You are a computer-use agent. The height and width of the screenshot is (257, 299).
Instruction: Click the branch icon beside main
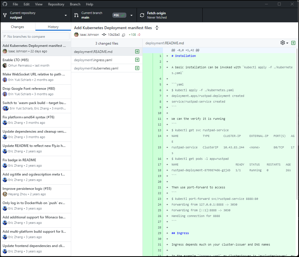[76, 15]
